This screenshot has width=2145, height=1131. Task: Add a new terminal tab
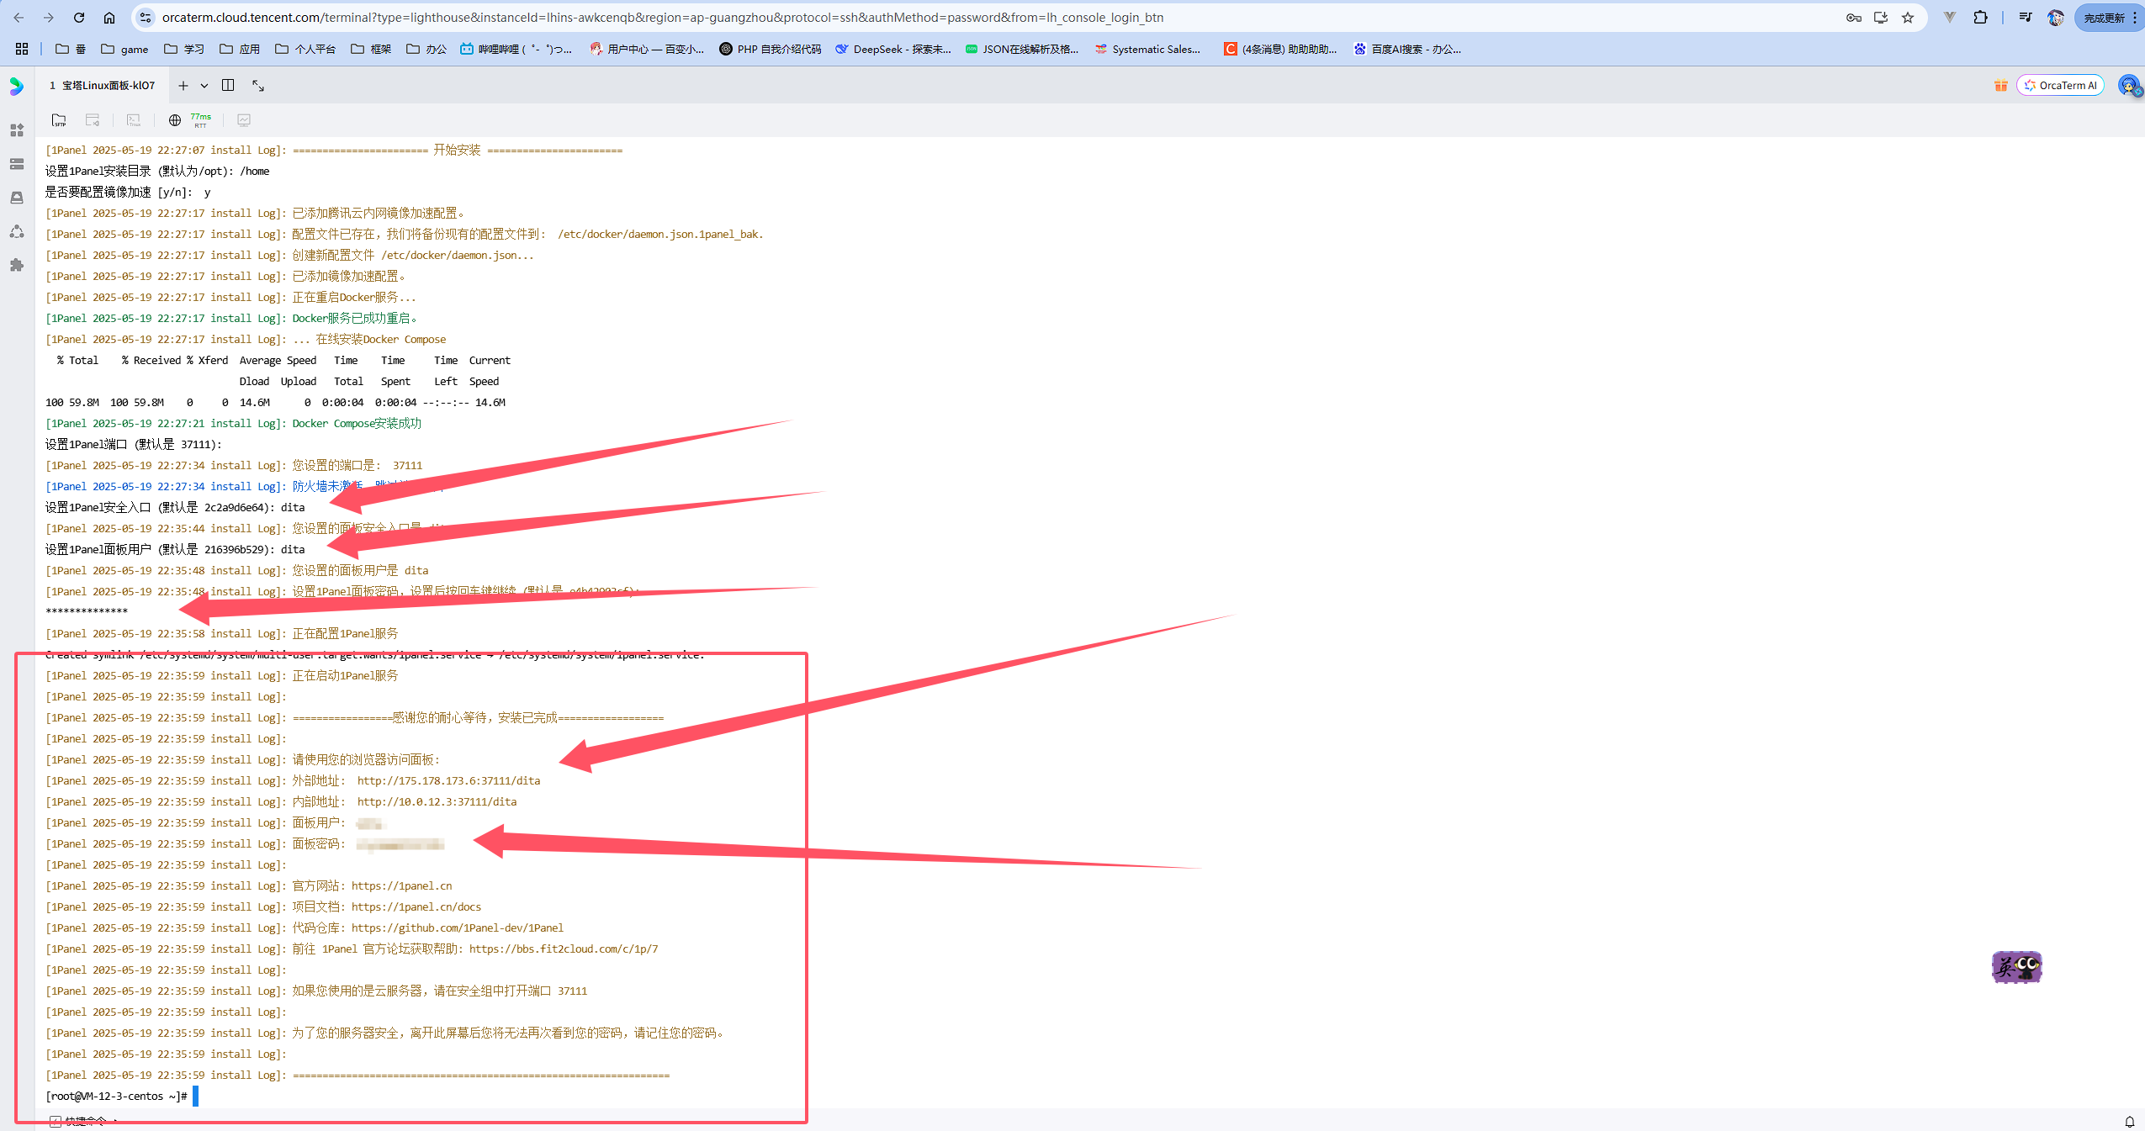183,86
